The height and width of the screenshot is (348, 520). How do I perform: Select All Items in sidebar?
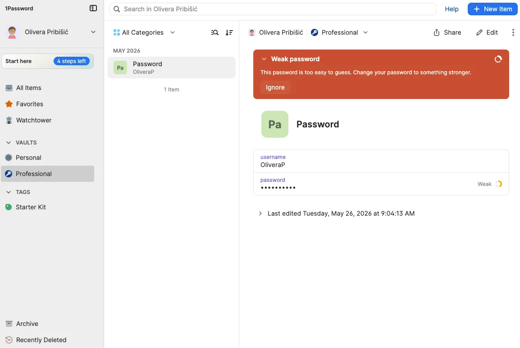(48, 88)
